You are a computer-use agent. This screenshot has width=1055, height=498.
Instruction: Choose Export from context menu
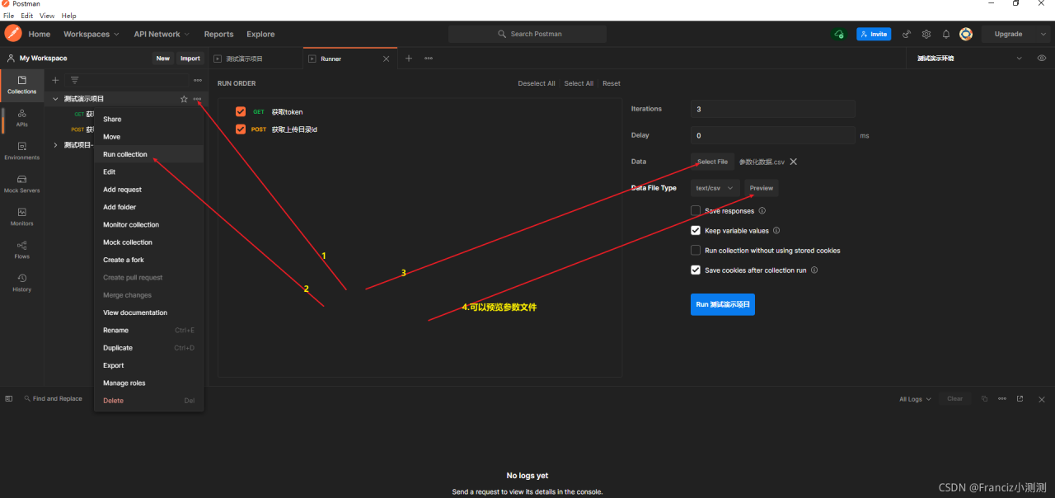149,365
